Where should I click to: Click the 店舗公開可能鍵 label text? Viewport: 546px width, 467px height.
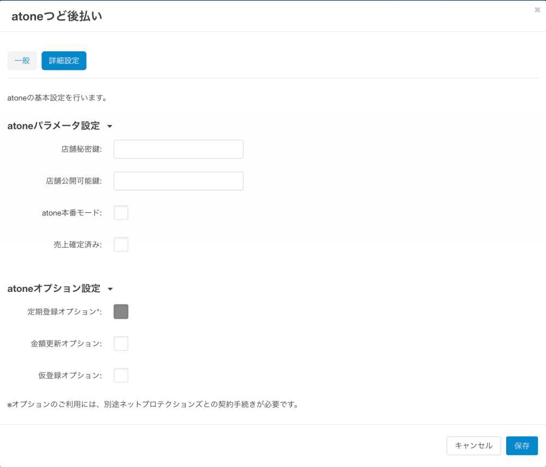[x=74, y=181]
